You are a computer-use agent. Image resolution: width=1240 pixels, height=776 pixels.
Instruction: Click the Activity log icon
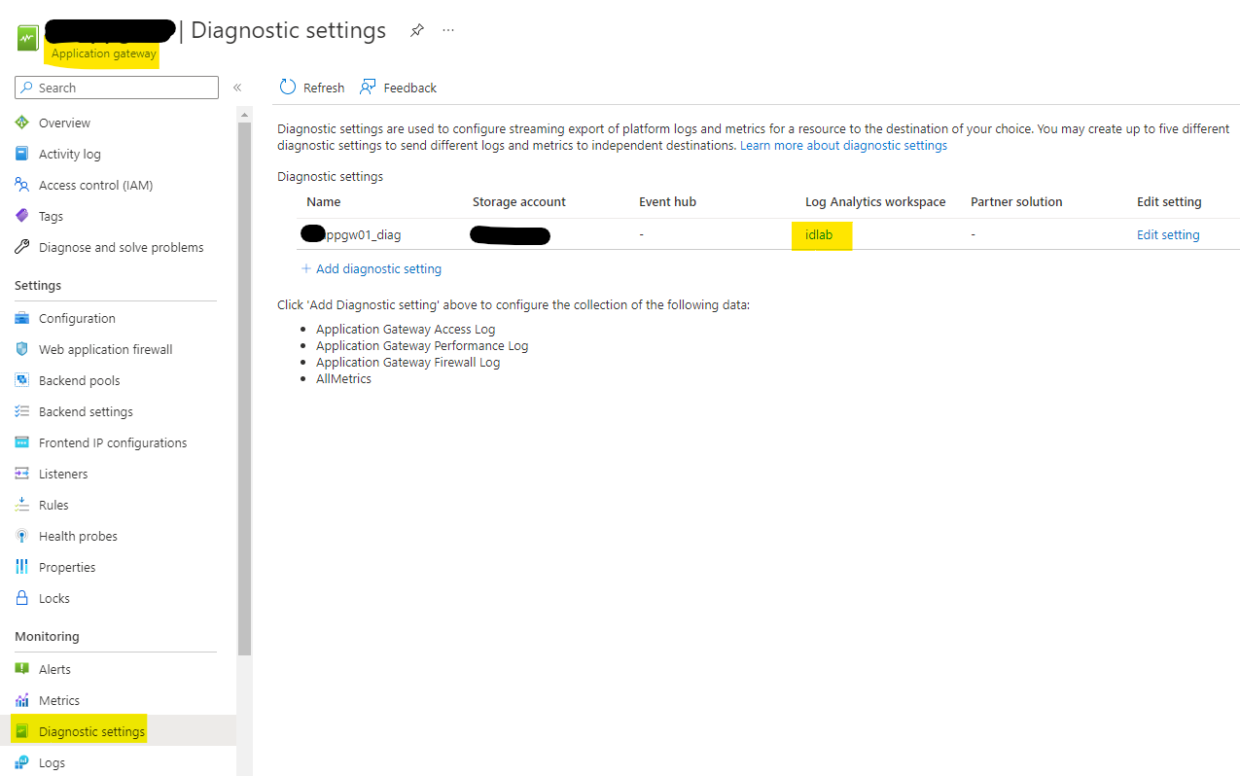(22, 154)
